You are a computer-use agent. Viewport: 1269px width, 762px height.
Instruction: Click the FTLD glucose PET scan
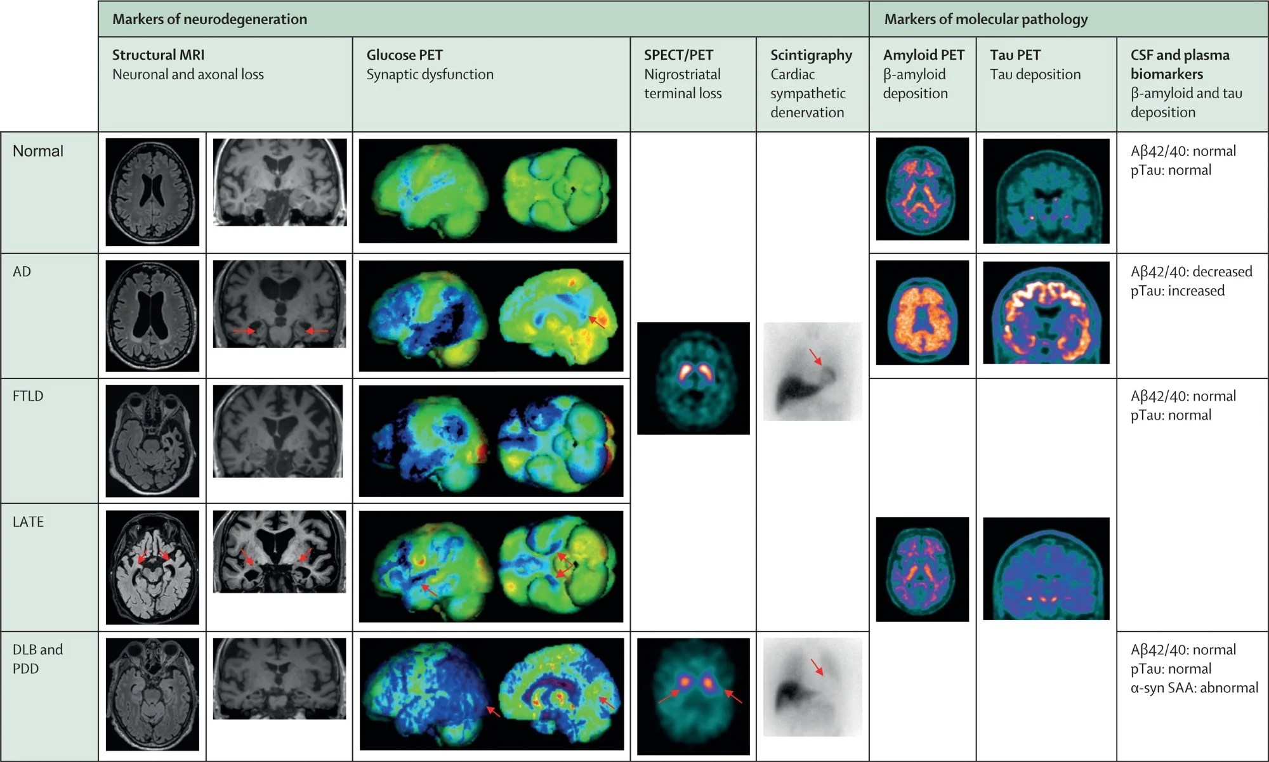[490, 441]
